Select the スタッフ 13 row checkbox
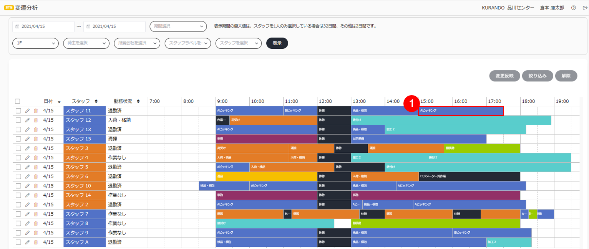Screen dimensions: 589x249 (x=18, y=129)
